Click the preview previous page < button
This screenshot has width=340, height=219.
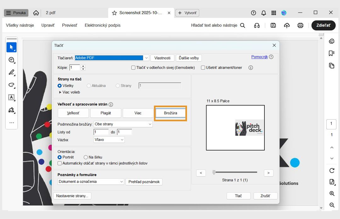click(x=201, y=173)
